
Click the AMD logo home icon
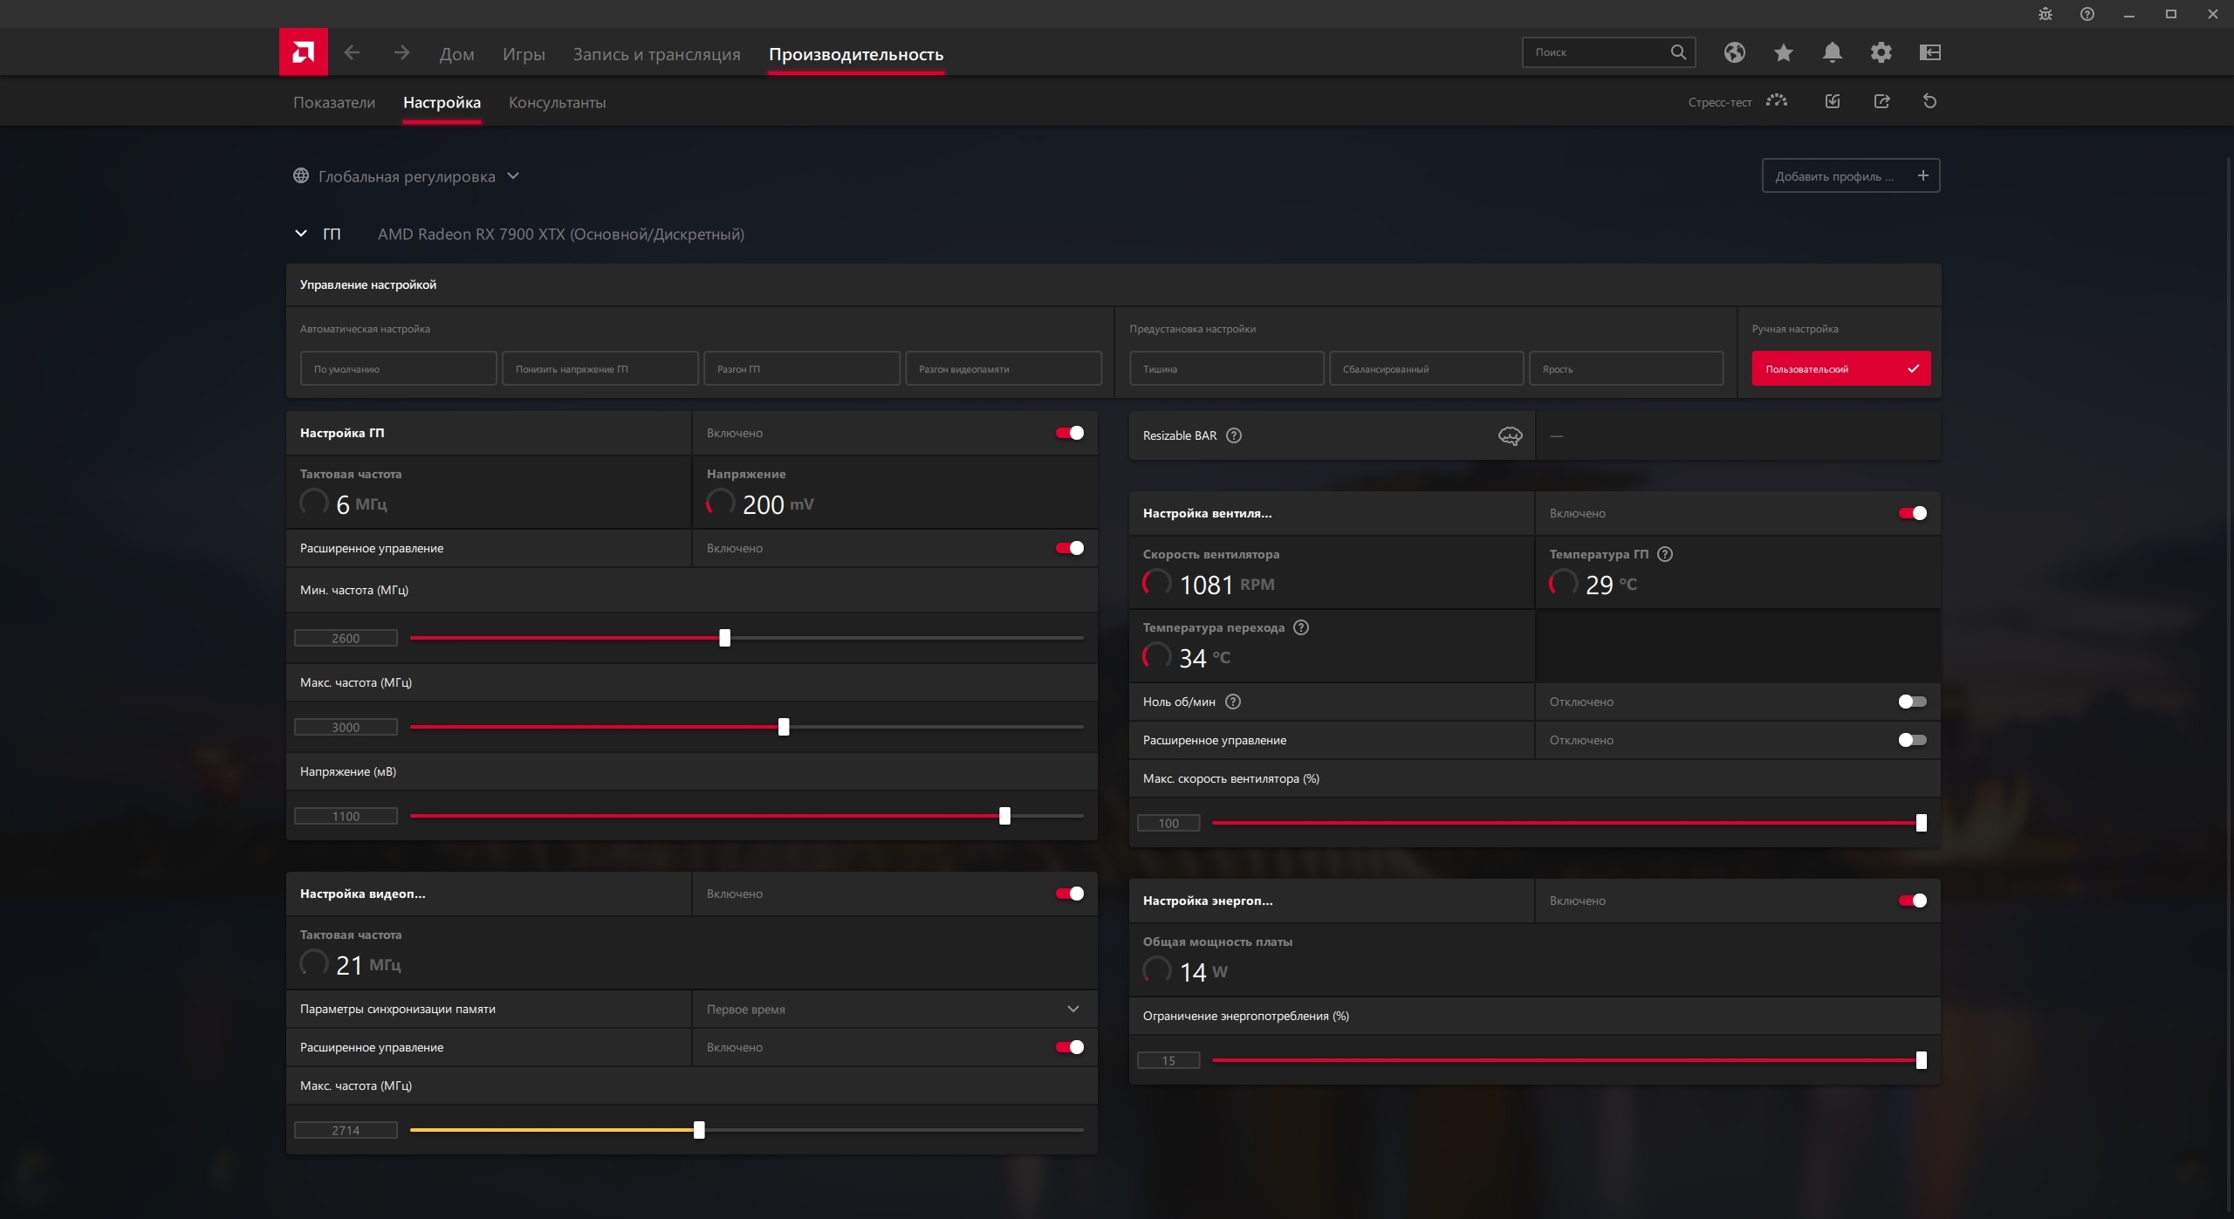pyautogui.click(x=303, y=52)
